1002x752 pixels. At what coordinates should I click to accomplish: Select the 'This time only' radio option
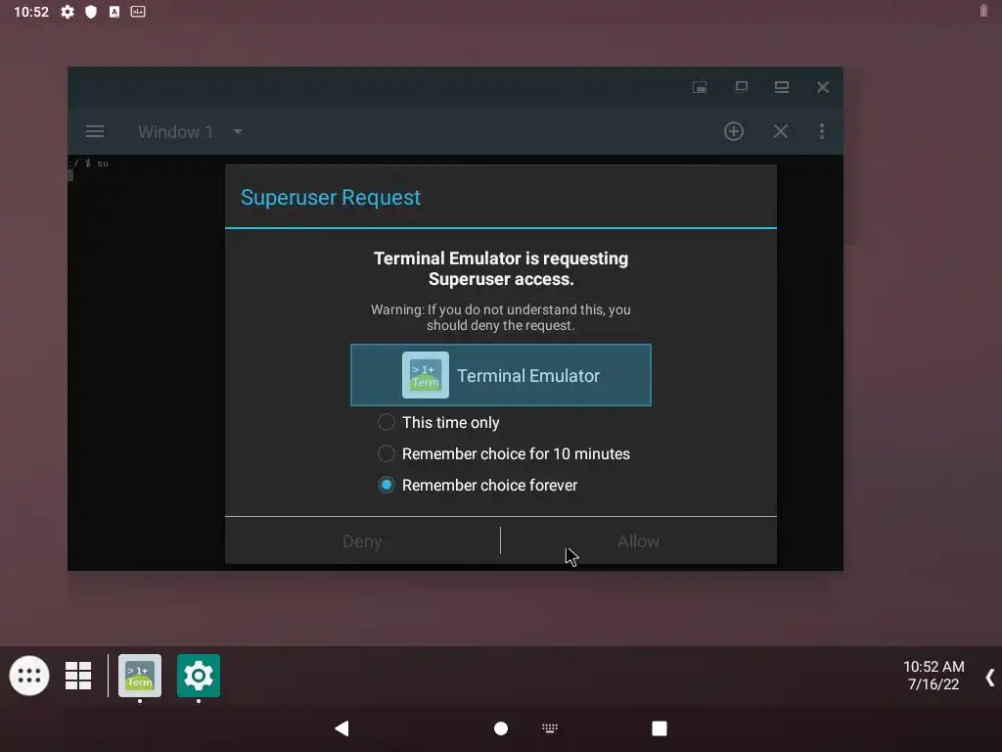click(x=438, y=423)
